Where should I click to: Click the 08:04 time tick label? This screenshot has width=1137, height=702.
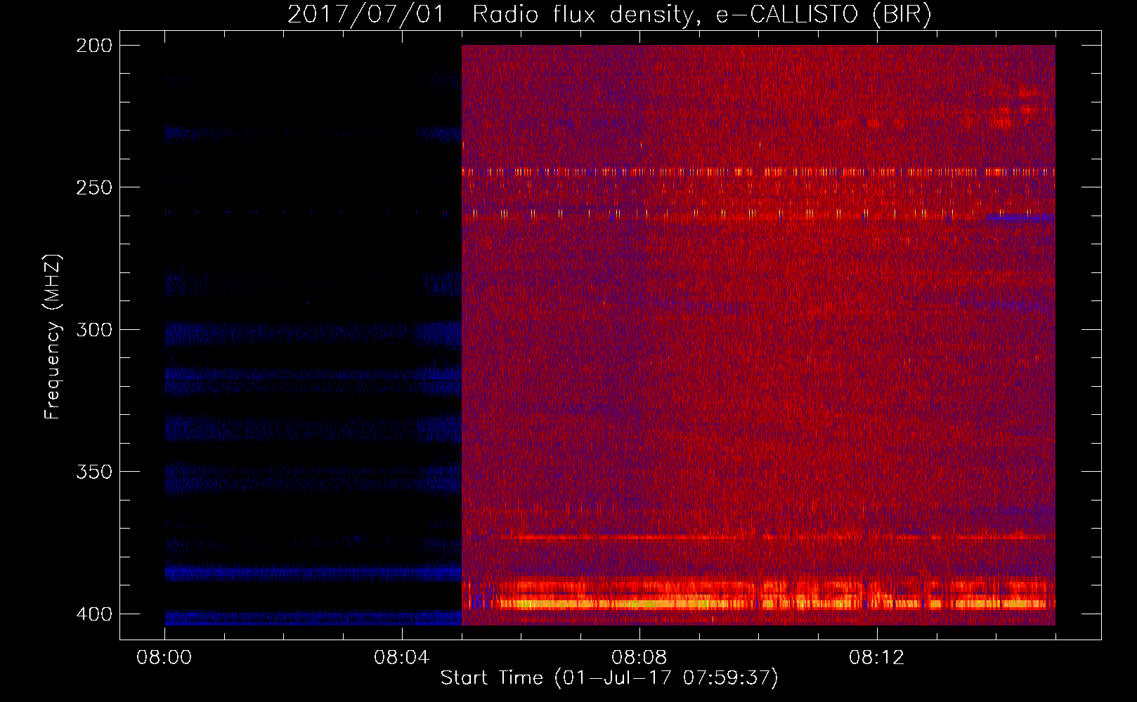[402, 658]
